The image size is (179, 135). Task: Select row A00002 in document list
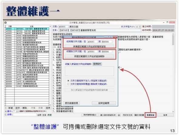[27, 31]
